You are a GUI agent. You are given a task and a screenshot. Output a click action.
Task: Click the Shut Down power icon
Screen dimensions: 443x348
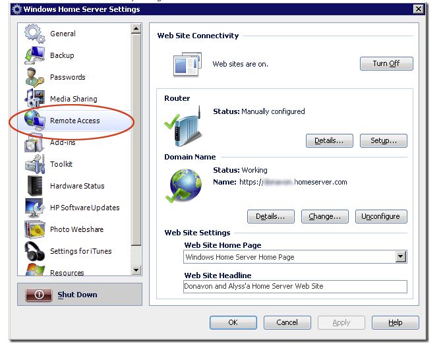[39, 295]
